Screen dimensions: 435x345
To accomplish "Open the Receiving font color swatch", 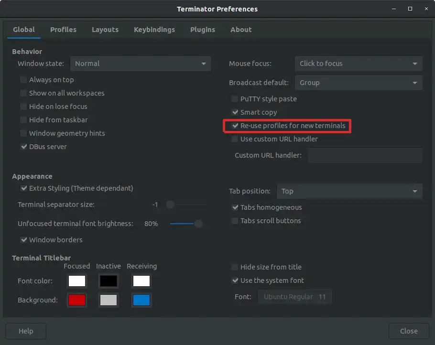I will [x=141, y=281].
